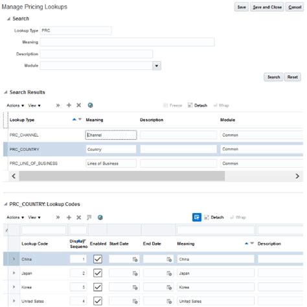Image resolution: width=307 pixels, height=307 pixels.
Task: Click the flag icon in Lookup Codes toolbar
Action: 89,218
